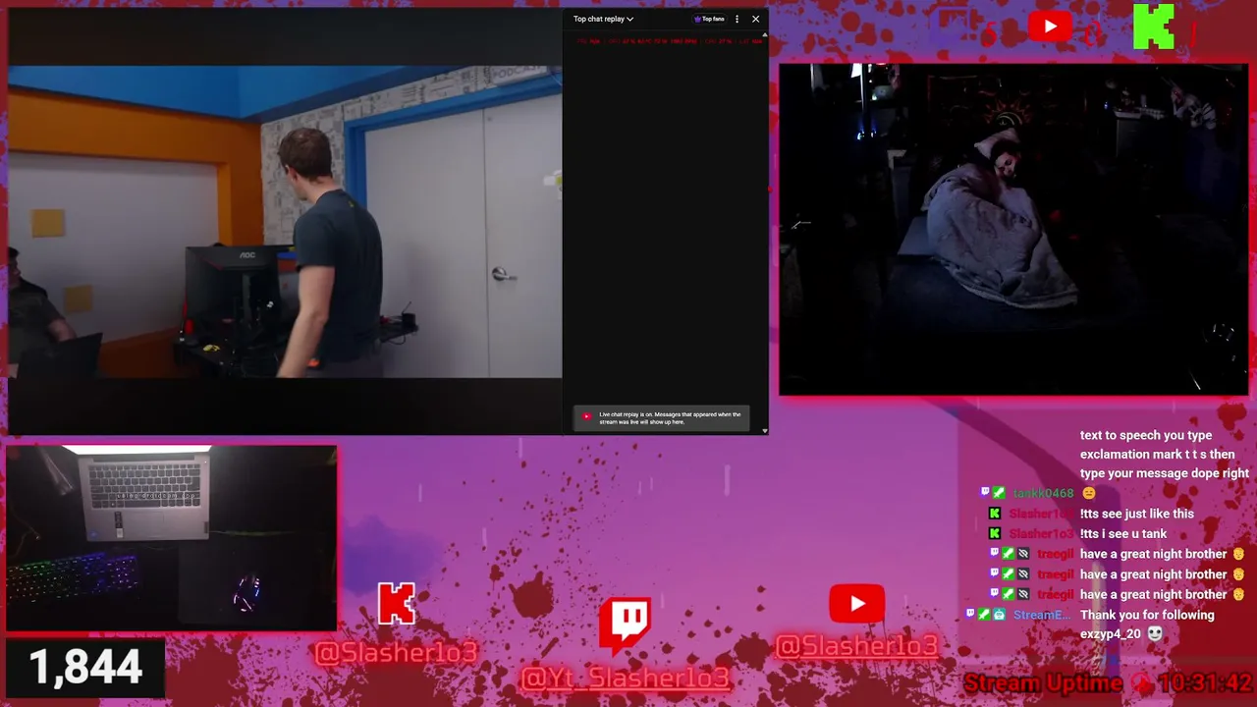Image resolution: width=1257 pixels, height=707 pixels.
Task: Click the 1,844 viewer count
Action: 85,668
